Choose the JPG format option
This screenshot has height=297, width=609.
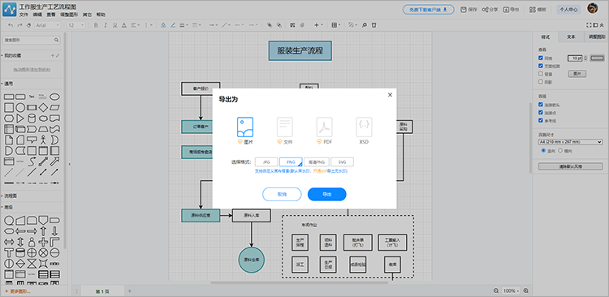click(266, 162)
